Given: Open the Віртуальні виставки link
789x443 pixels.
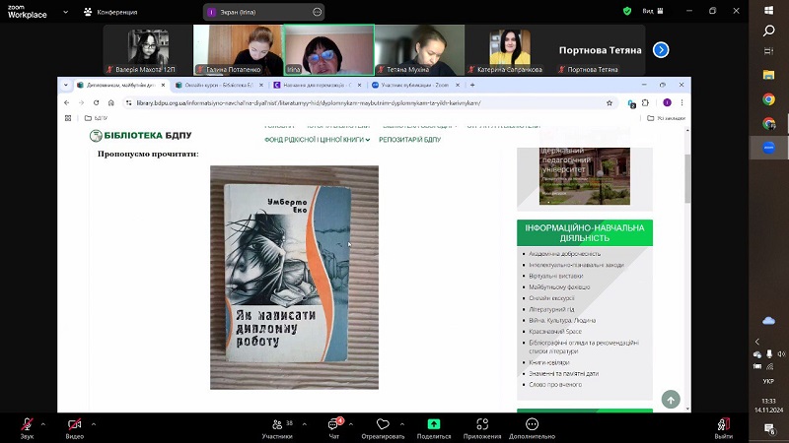Looking at the screenshot, I should [556, 276].
